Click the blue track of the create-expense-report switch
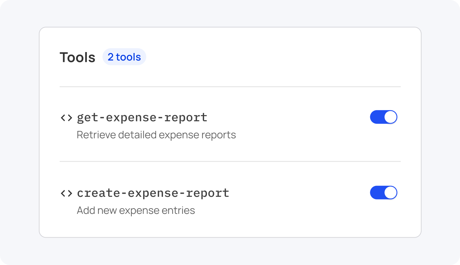The height and width of the screenshot is (265, 460). [377, 193]
